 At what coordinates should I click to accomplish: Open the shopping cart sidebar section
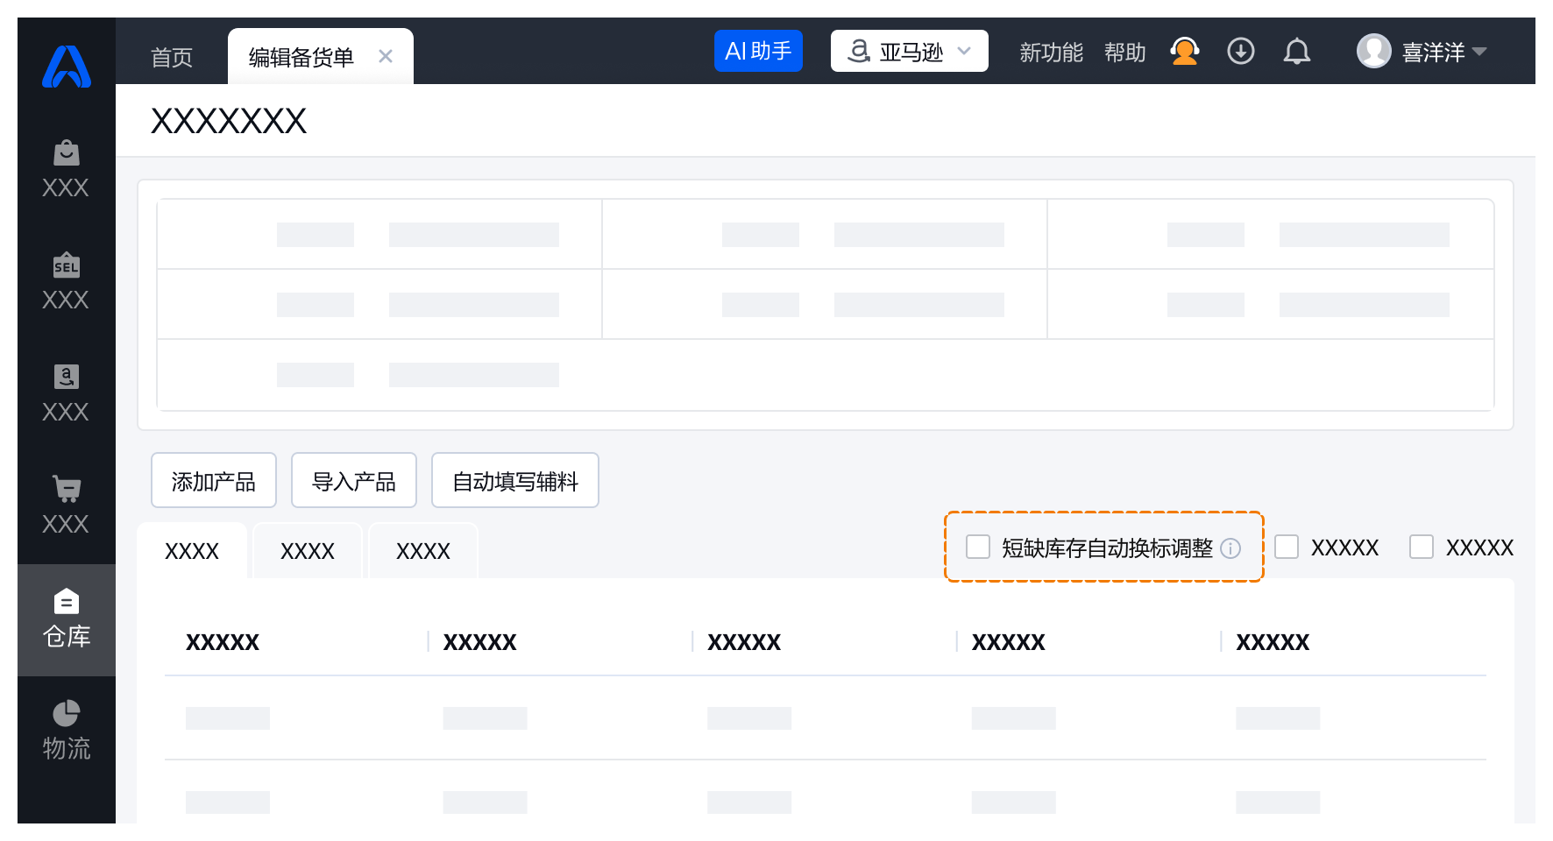67,506
